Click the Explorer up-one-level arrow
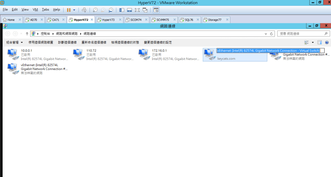 click(27, 33)
